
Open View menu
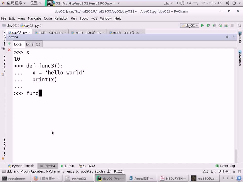22,18
